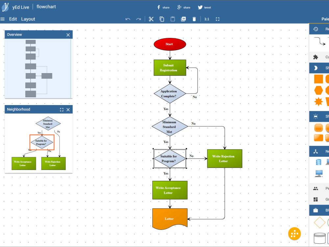
Task: Click the flowchart document title
Action: (46, 7)
